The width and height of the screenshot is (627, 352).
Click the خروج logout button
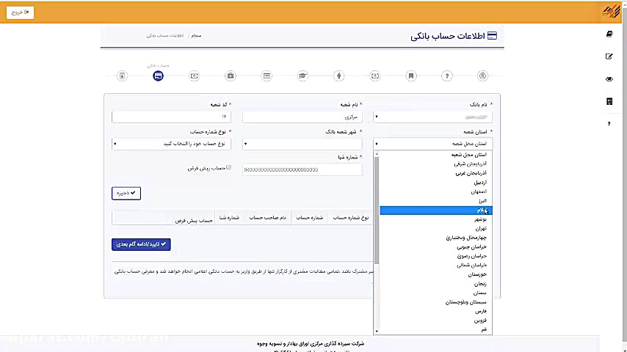pyautogui.click(x=20, y=12)
